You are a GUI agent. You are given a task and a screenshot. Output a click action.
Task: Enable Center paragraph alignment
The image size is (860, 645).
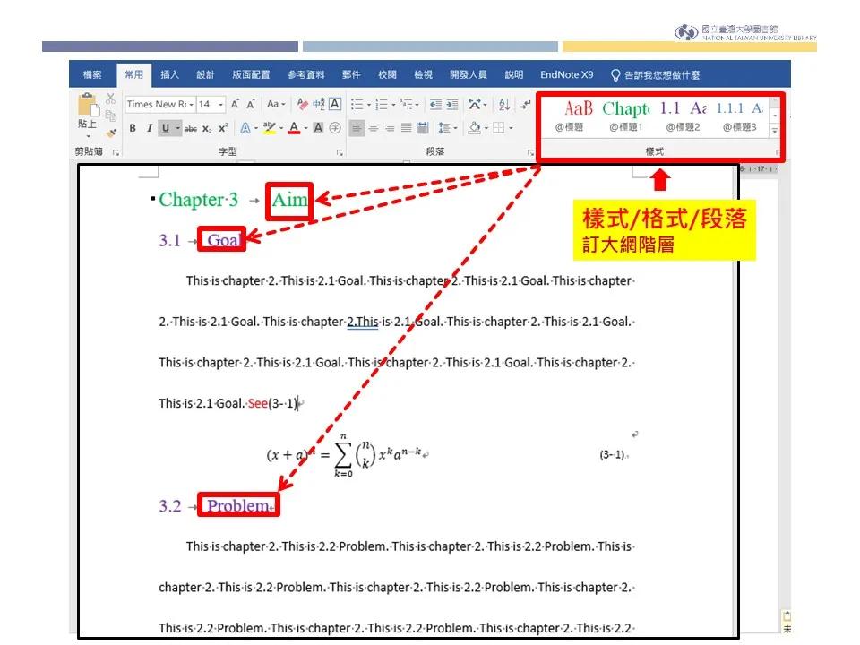tap(373, 128)
